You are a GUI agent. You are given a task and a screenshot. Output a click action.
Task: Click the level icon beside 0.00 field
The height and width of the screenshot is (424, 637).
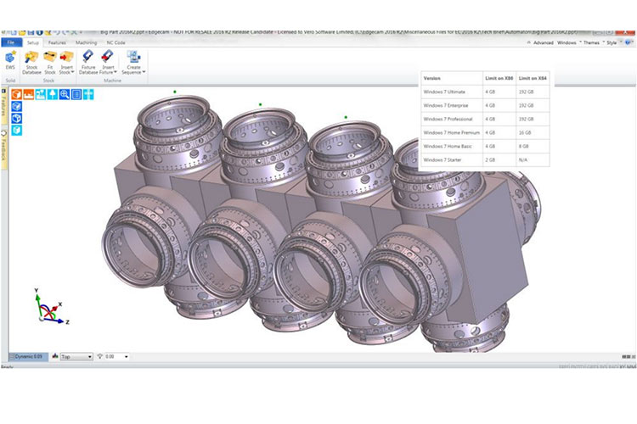(100, 356)
